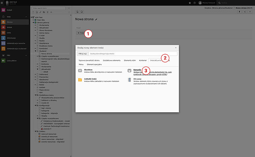Switch to the Kontener tab
Screen dimensions: 255x157
point(143,61)
